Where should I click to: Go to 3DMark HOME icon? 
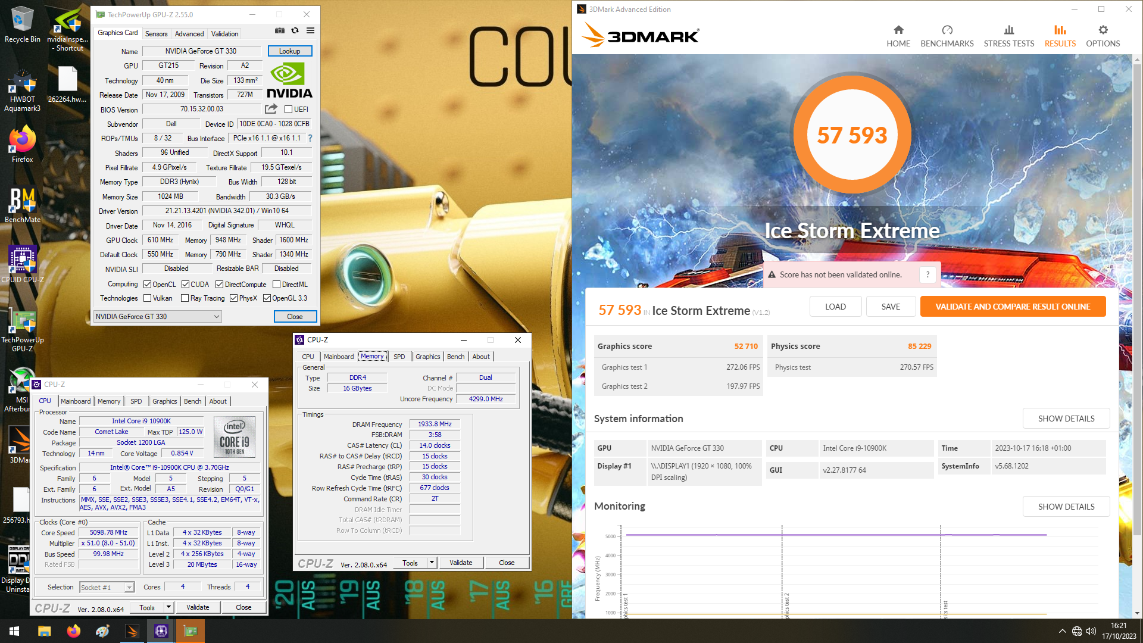[x=898, y=36]
